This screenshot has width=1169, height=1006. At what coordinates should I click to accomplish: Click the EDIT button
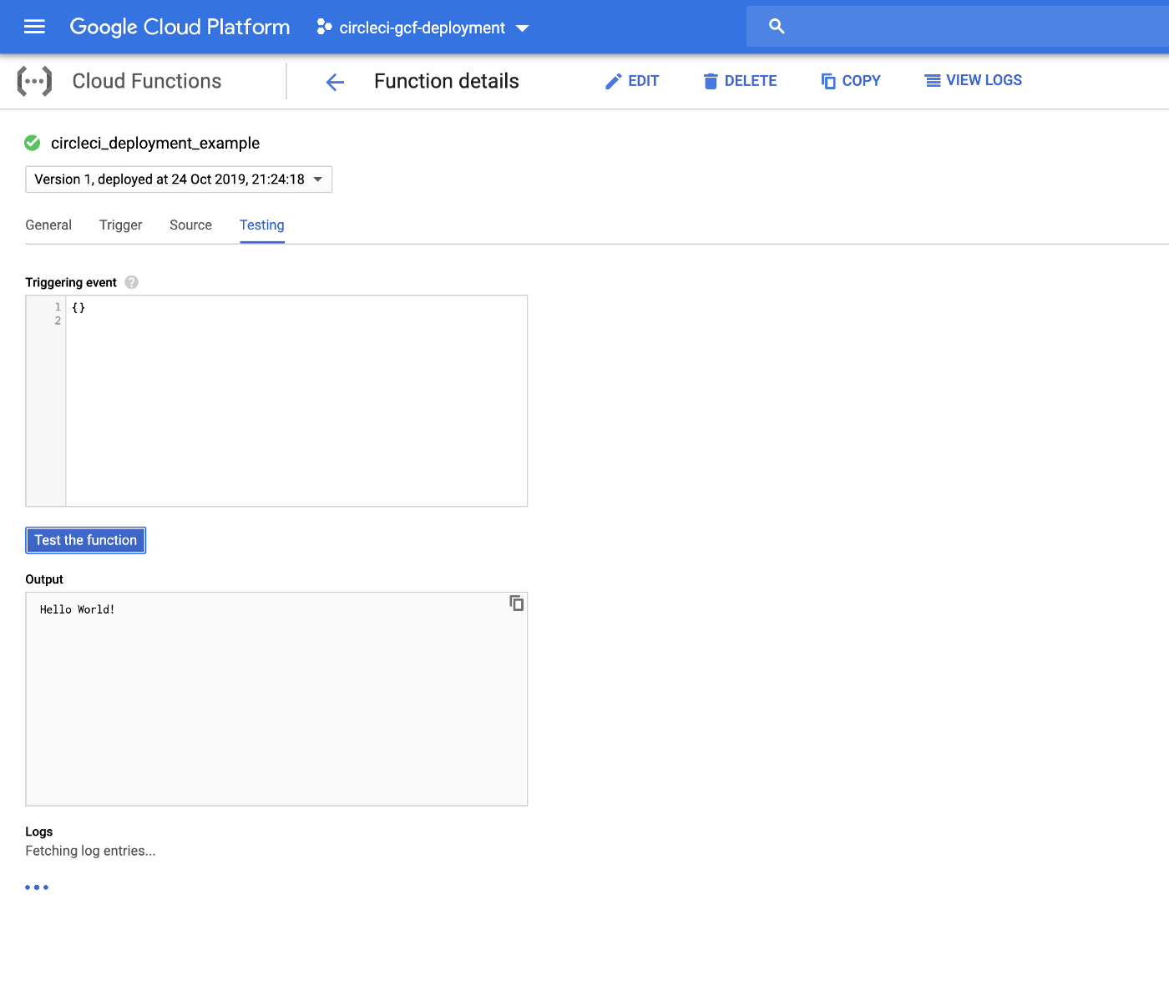[x=632, y=81]
